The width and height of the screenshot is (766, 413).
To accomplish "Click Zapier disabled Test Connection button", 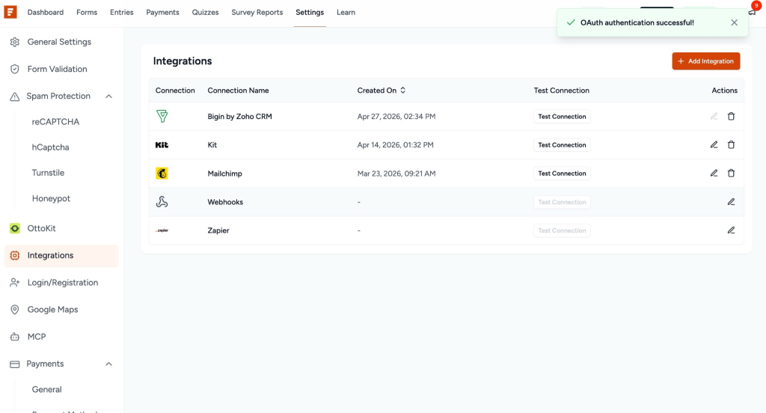I will pos(562,230).
